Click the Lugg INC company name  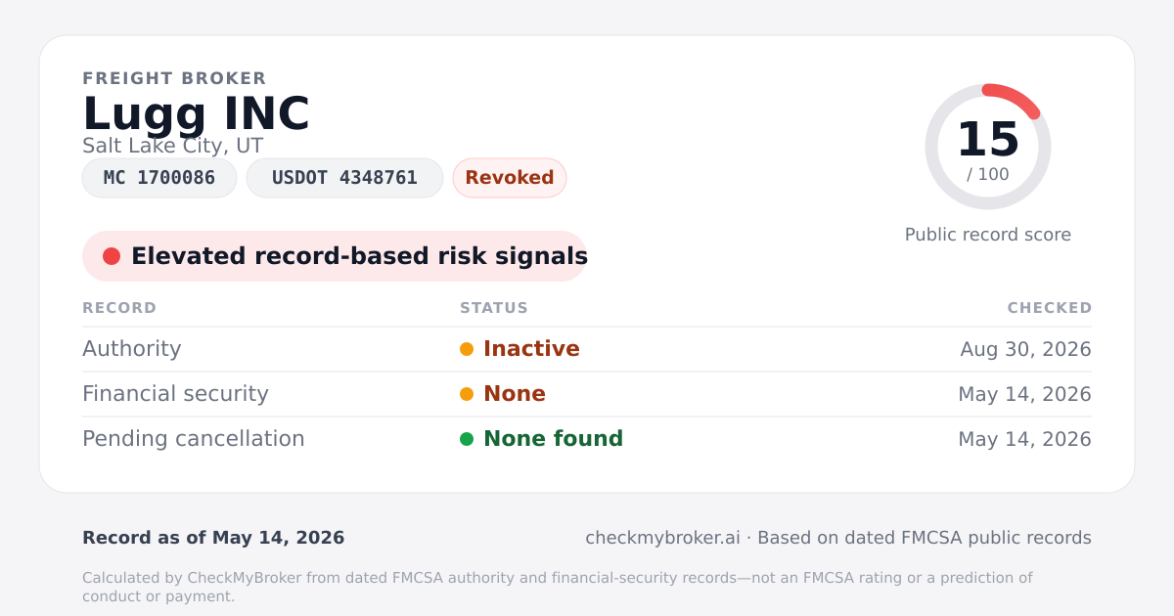click(x=196, y=114)
